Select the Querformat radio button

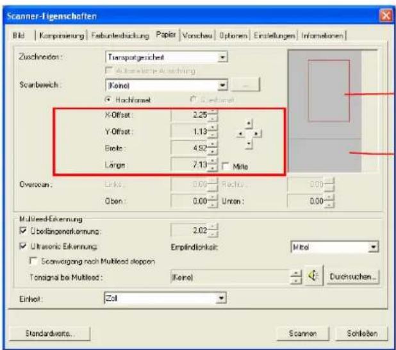194,99
